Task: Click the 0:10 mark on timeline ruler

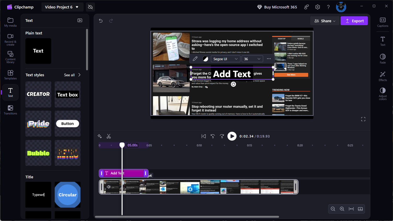Action: [x=199, y=145]
